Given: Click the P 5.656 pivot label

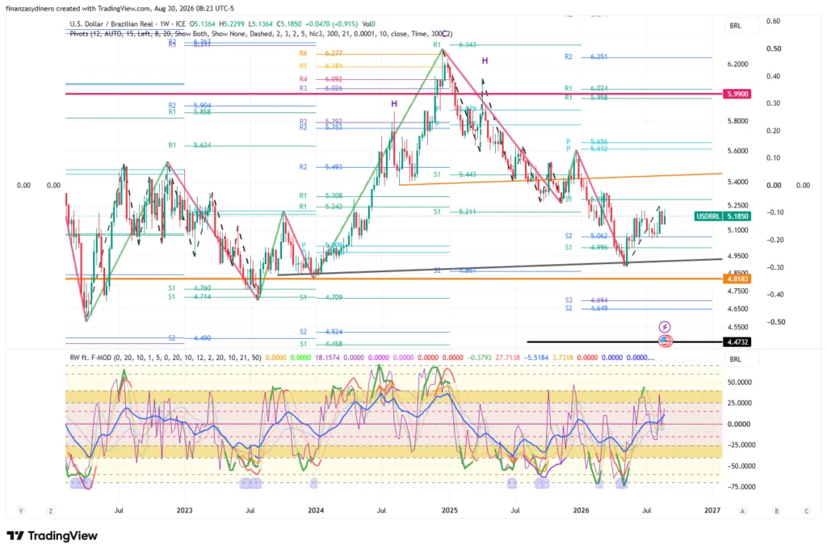Looking at the screenshot, I should (587, 142).
